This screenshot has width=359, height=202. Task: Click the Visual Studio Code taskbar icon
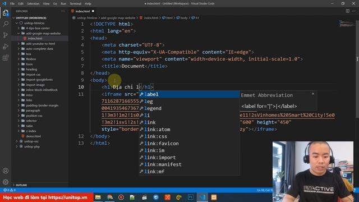coord(202,197)
